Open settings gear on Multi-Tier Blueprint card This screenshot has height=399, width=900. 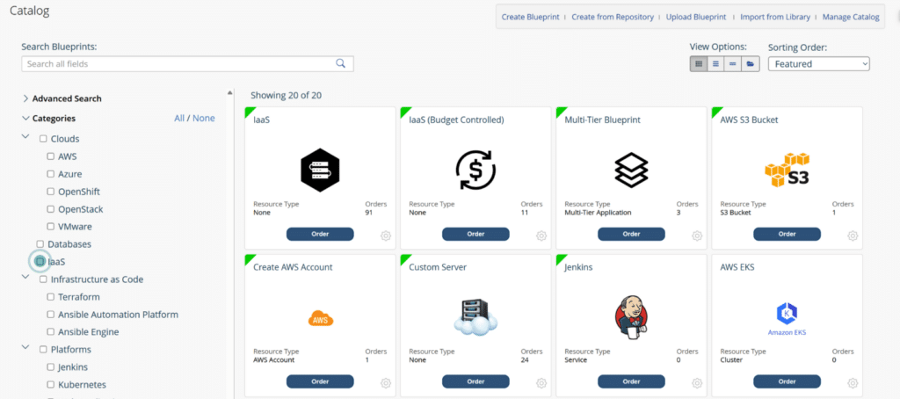click(x=697, y=236)
